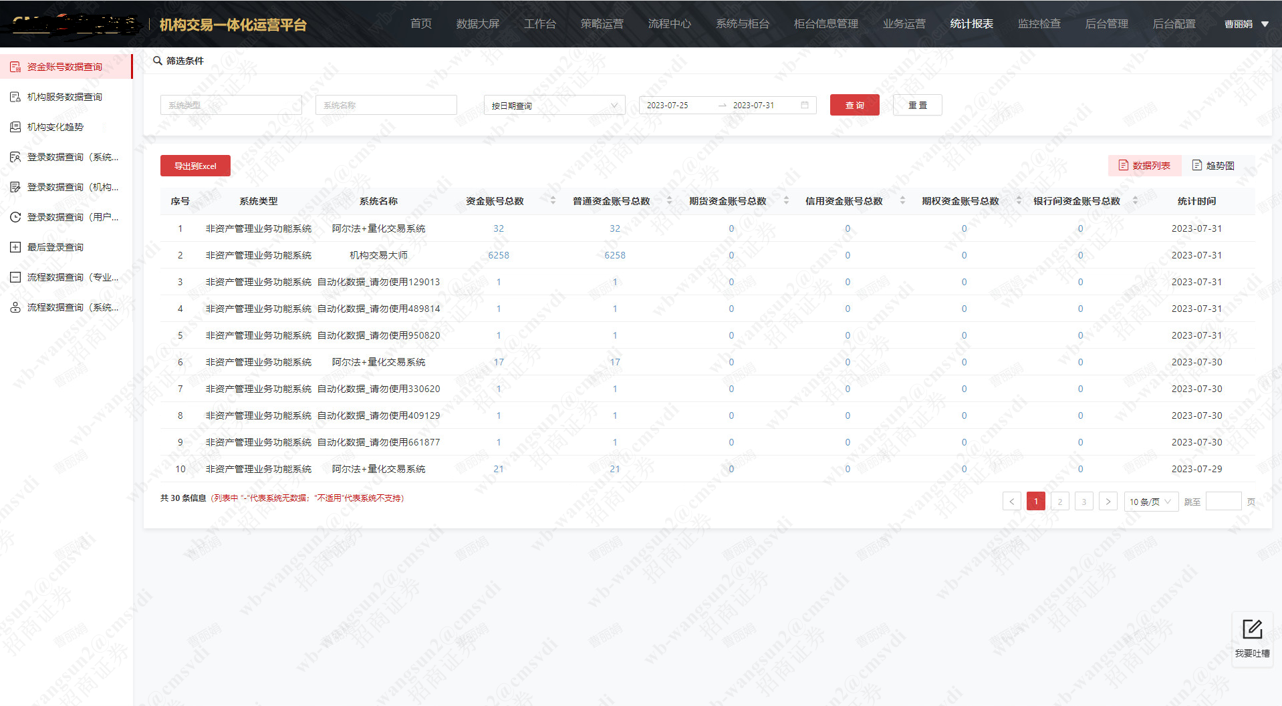Switch to the 趋势图 tab

1214,165
